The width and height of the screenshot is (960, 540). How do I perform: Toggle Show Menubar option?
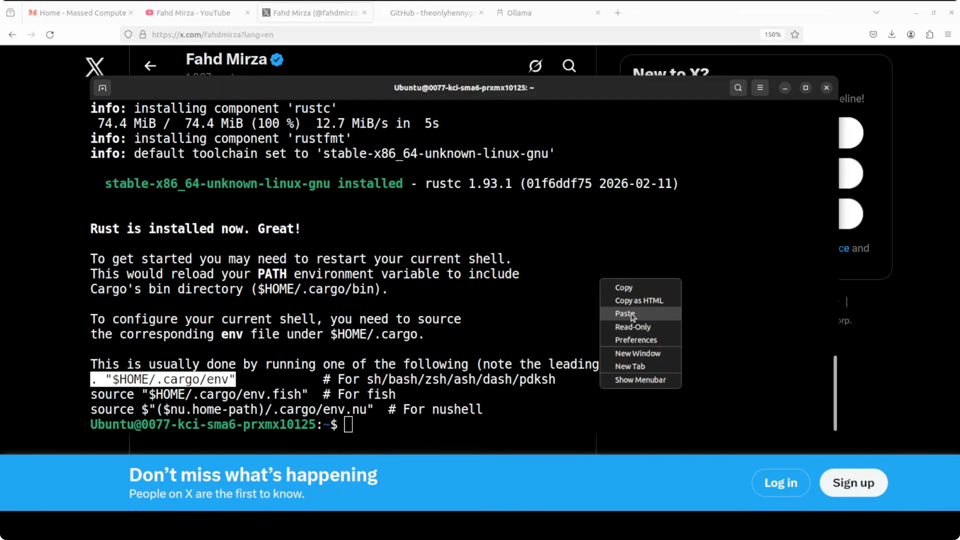pyautogui.click(x=640, y=380)
